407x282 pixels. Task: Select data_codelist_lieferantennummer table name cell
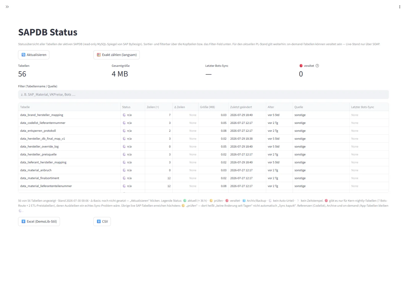(69, 123)
